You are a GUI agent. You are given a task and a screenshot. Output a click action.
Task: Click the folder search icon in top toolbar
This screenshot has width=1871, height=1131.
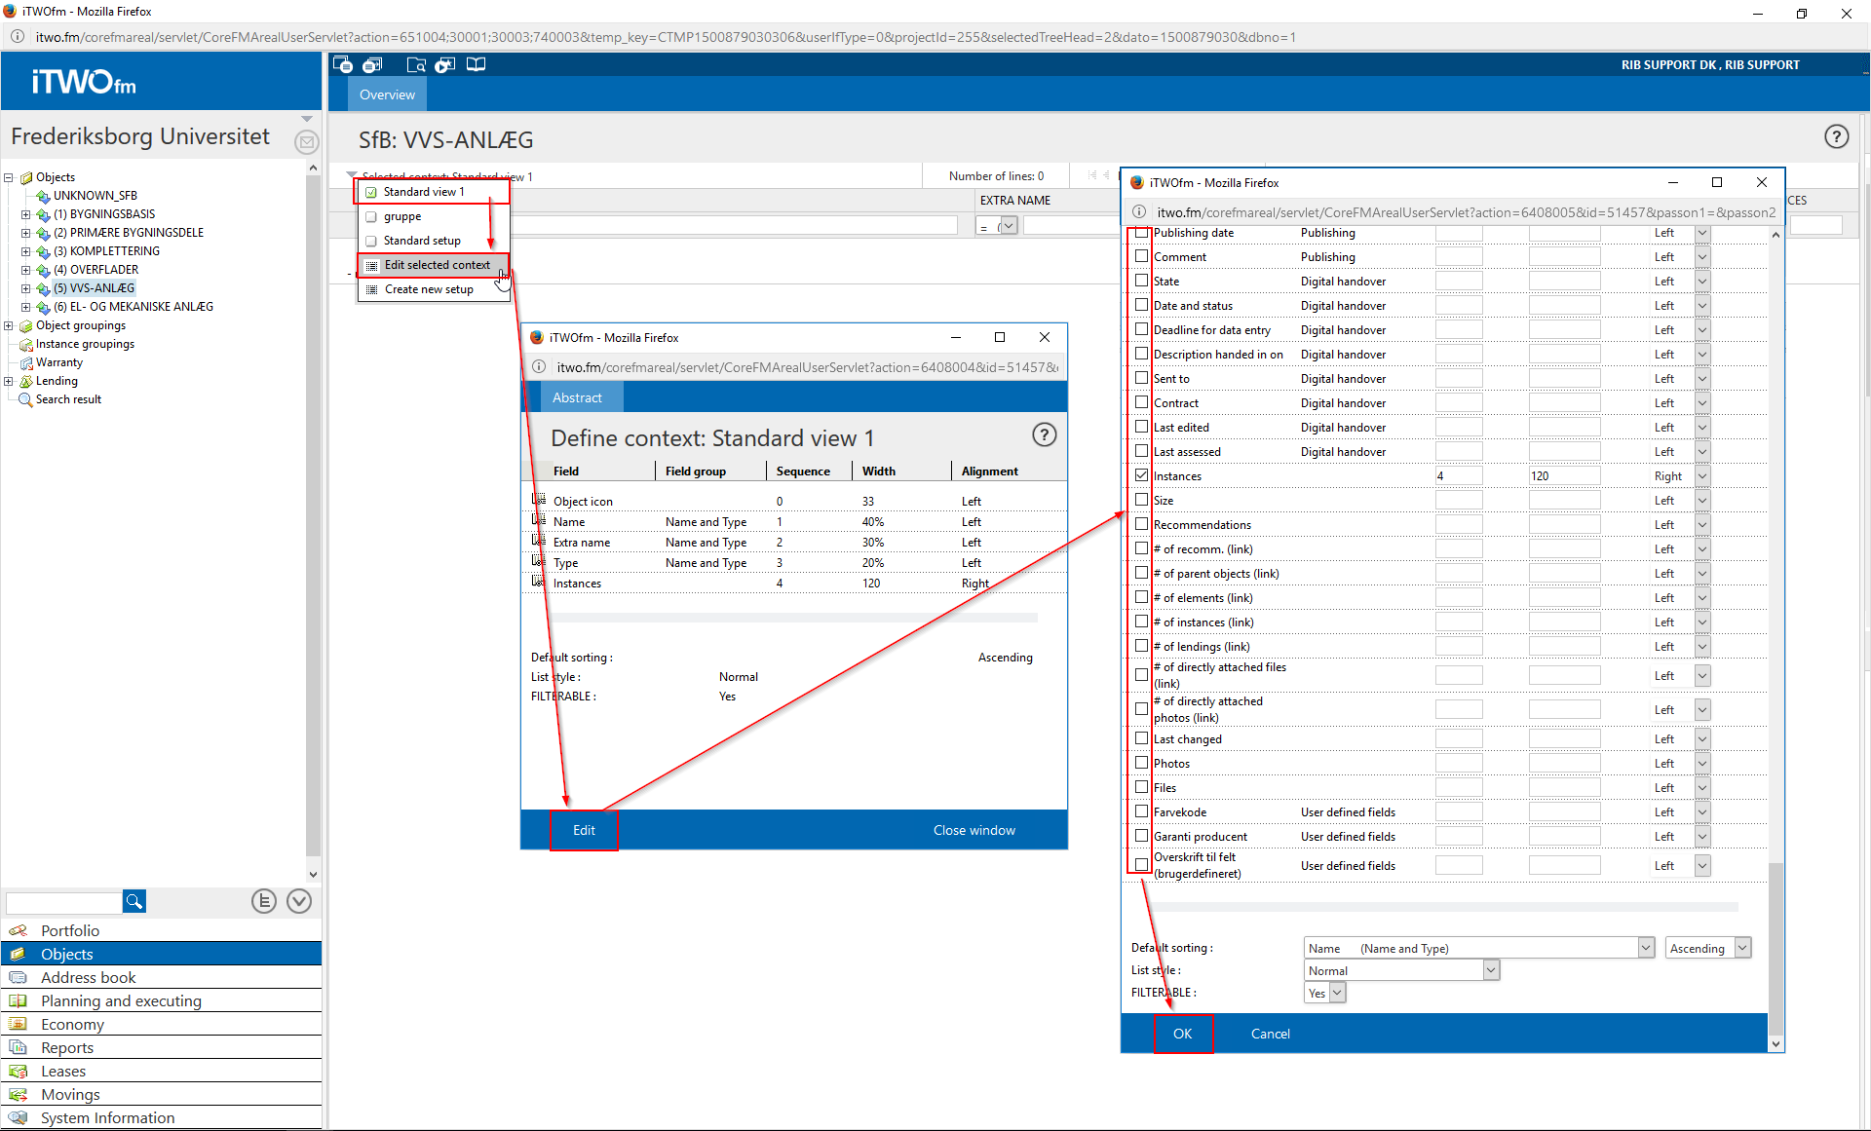416,65
